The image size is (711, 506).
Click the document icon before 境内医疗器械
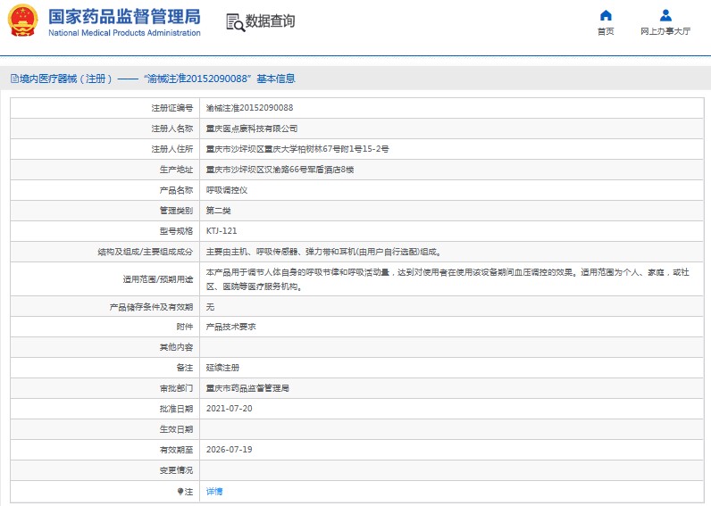point(13,79)
